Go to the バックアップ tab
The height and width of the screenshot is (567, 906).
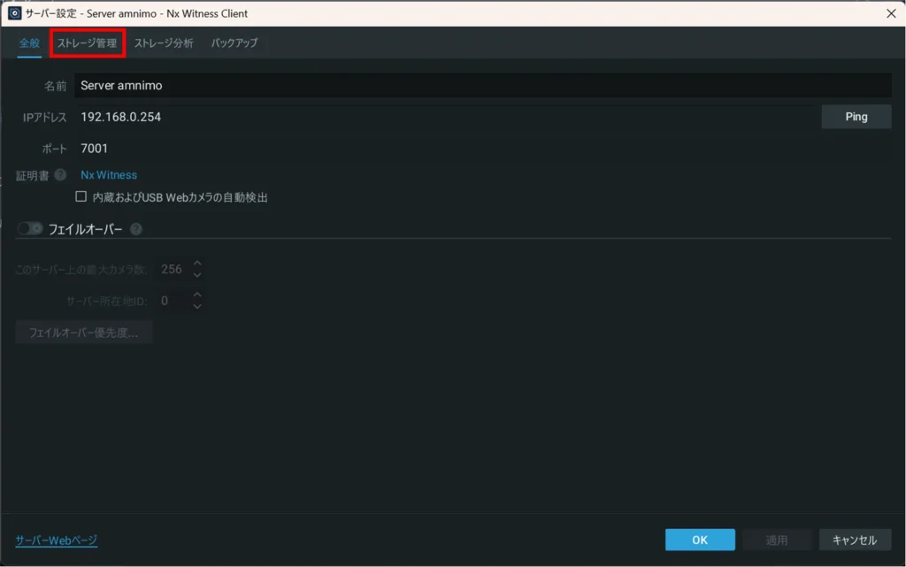coord(234,42)
